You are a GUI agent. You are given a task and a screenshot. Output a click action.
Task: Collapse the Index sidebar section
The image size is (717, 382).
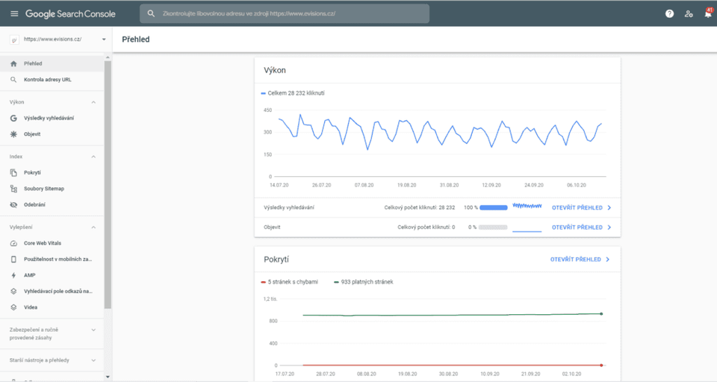(x=93, y=157)
